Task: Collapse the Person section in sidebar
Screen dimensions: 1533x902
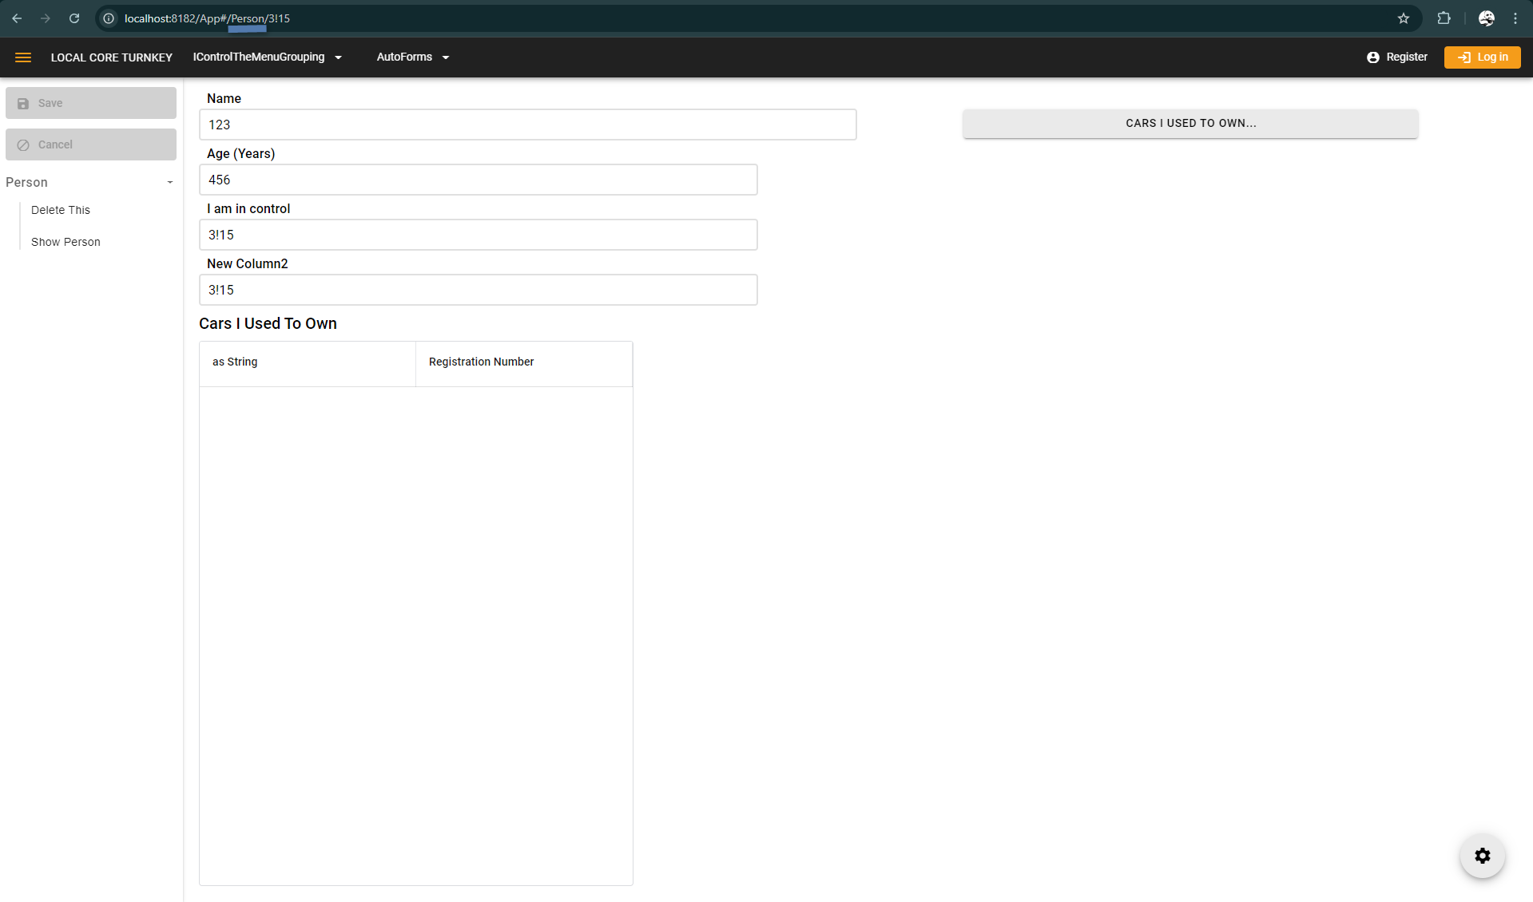Action: click(x=169, y=183)
